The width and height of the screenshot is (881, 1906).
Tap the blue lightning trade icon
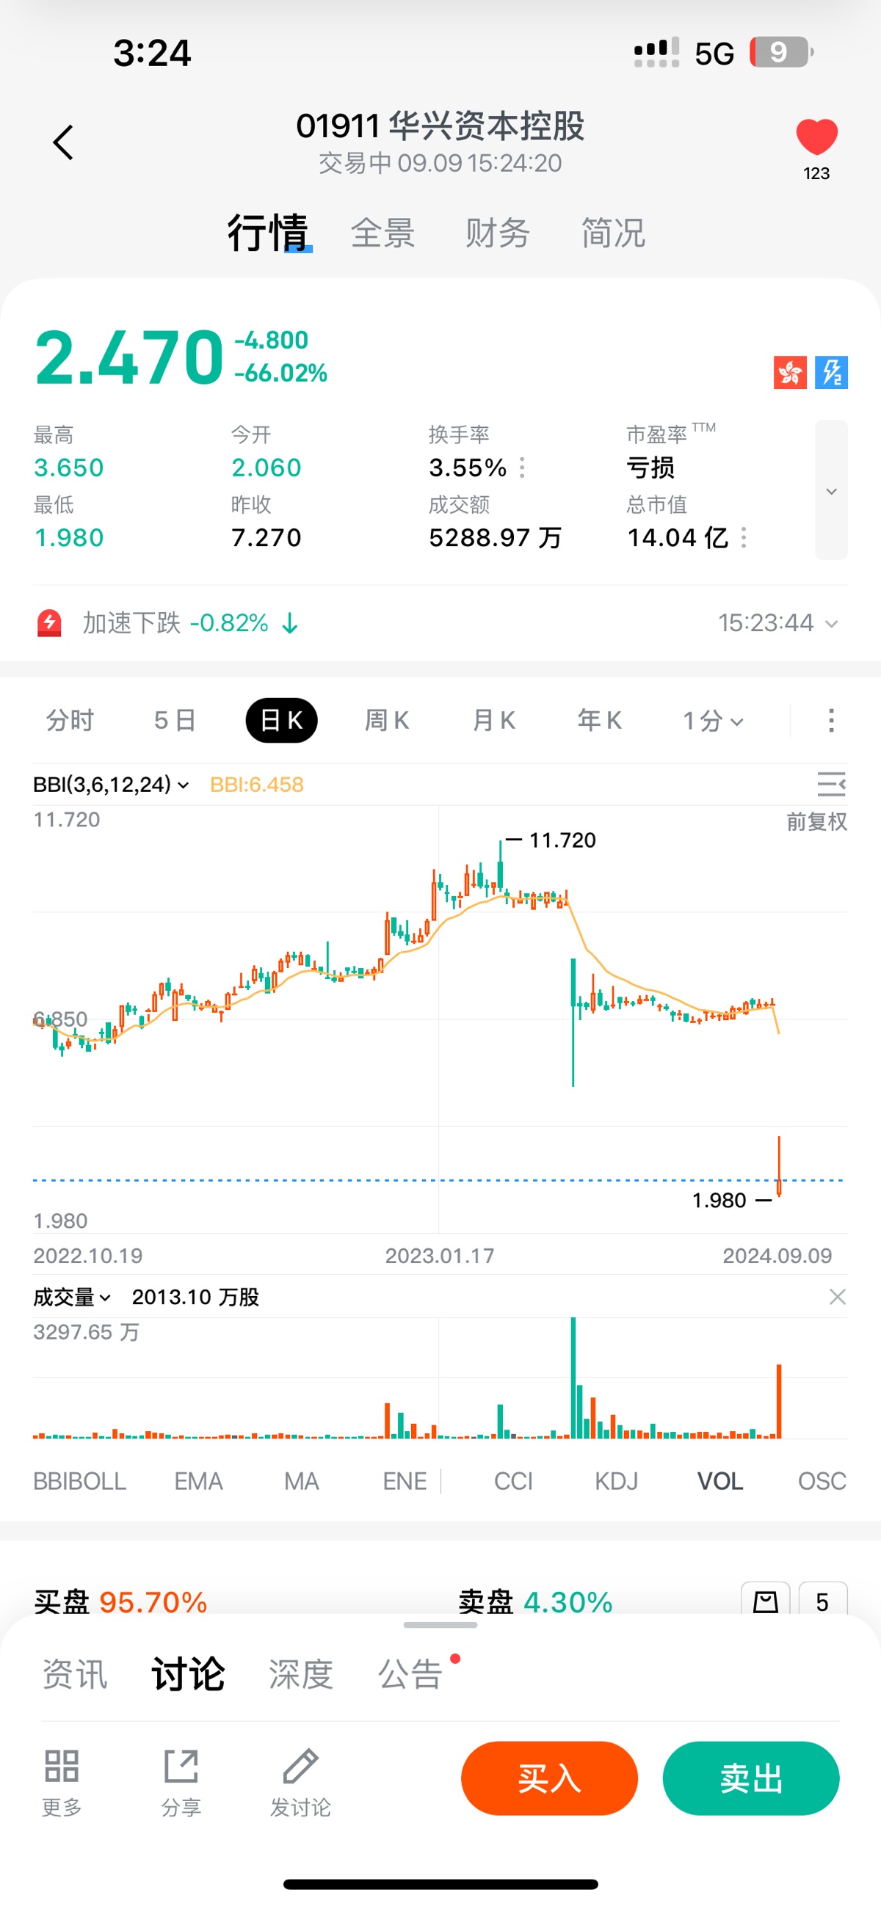tap(830, 372)
